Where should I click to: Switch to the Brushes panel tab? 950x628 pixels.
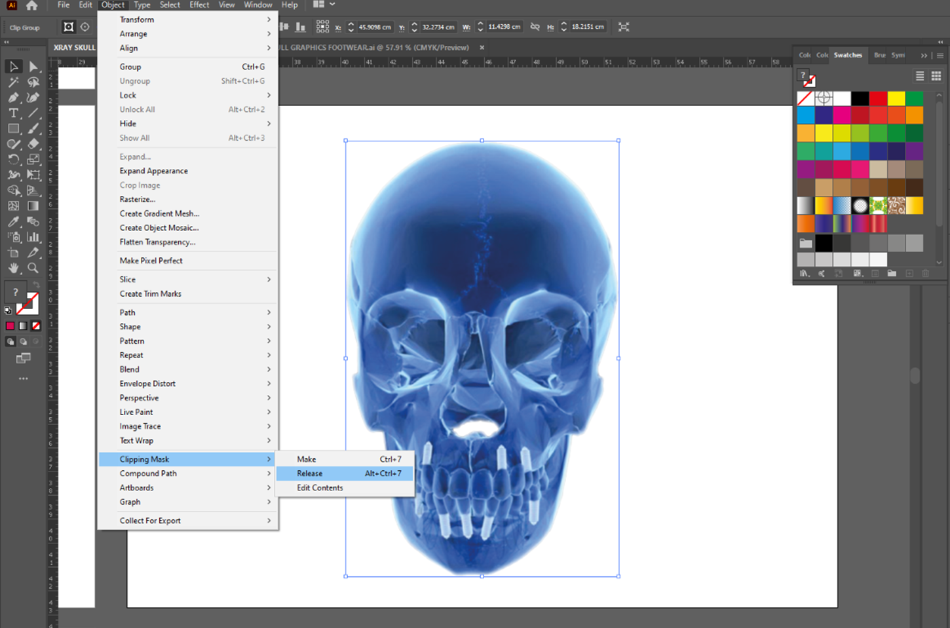point(880,56)
